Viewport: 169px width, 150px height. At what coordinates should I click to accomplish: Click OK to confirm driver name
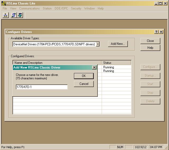point(84,76)
